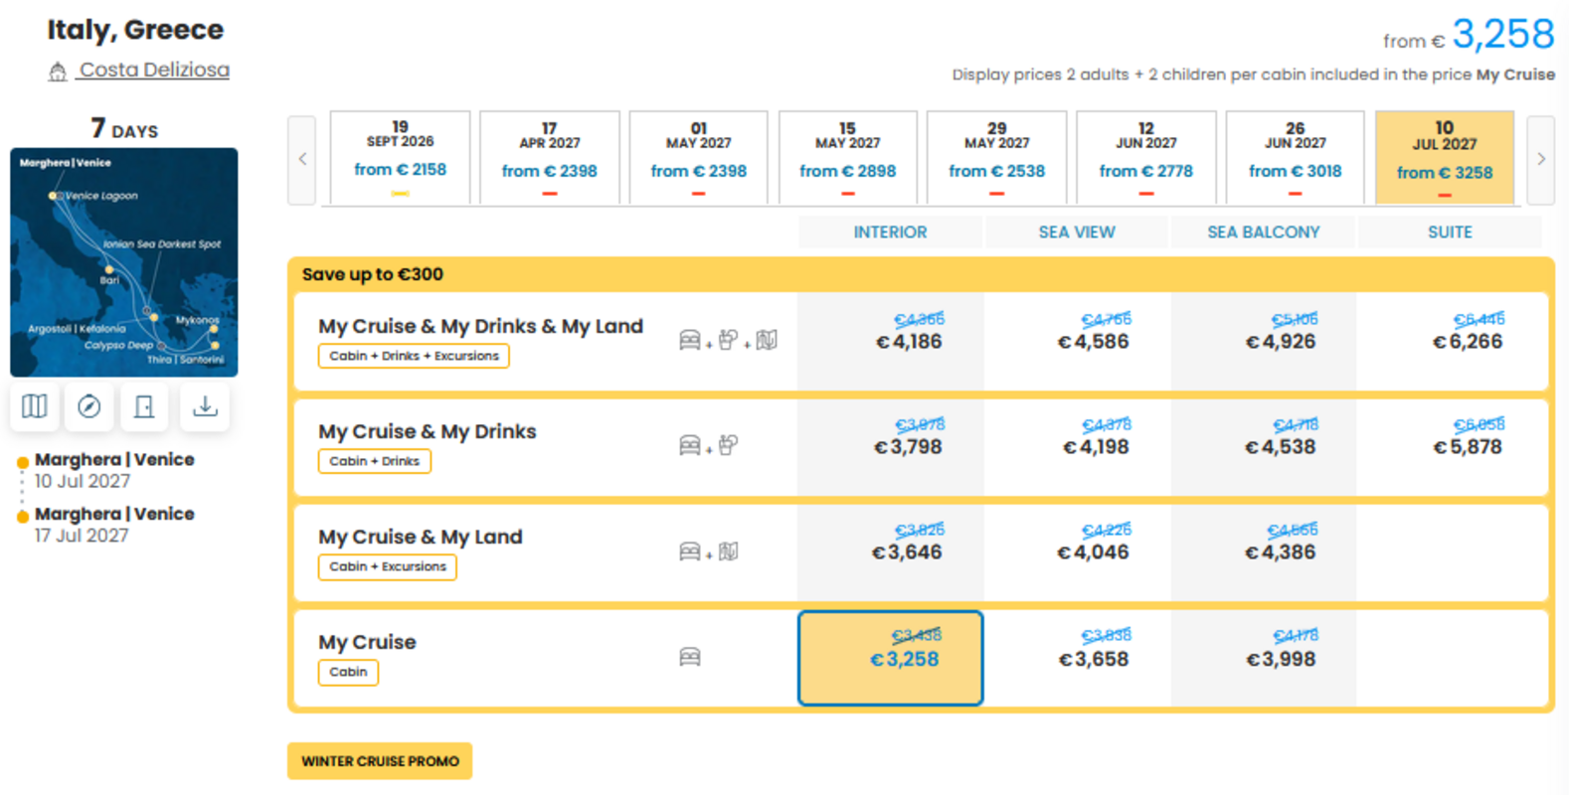1569x795 pixels.
Task: Choose My Land Interior at €3,646
Action: pyautogui.click(x=891, y=552)
